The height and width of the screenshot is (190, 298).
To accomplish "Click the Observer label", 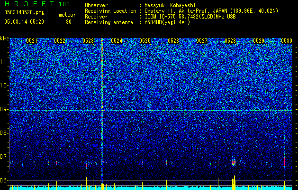I will [x=96, y=5].
